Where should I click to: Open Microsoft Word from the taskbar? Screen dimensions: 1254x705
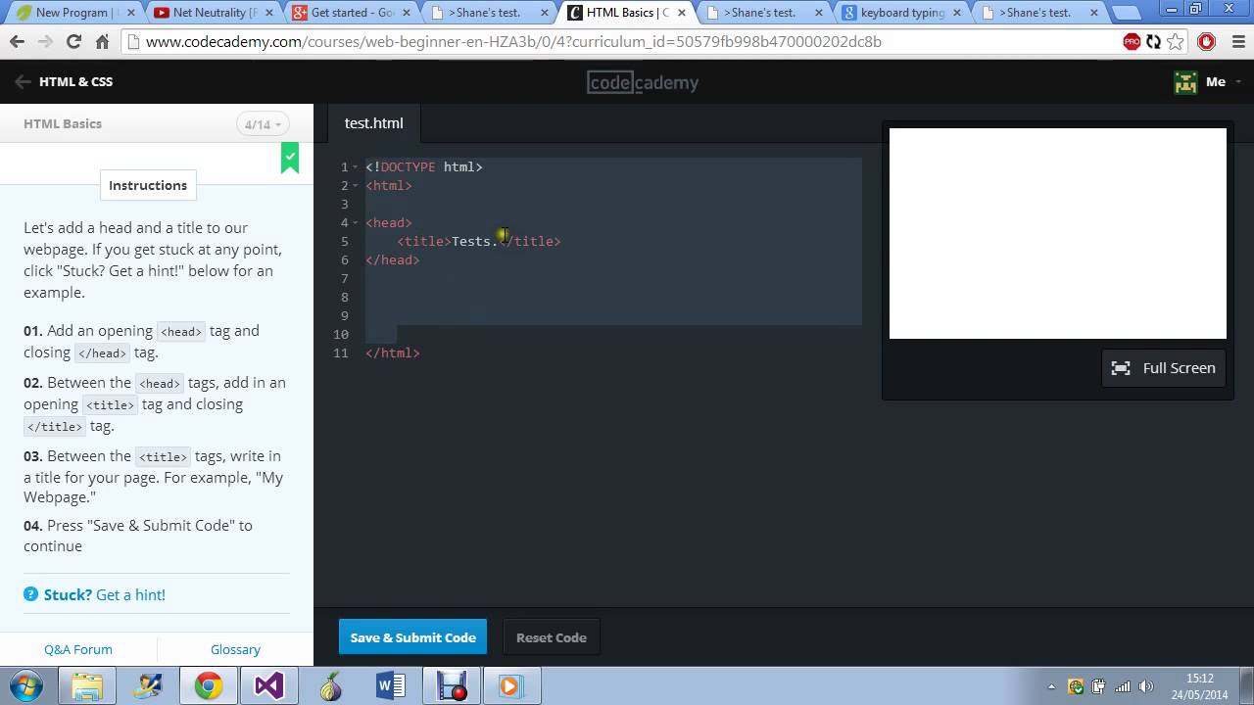(390, 685)
